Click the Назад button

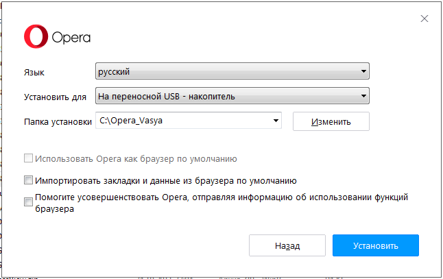pyautogui.click(x=287, y=245)
